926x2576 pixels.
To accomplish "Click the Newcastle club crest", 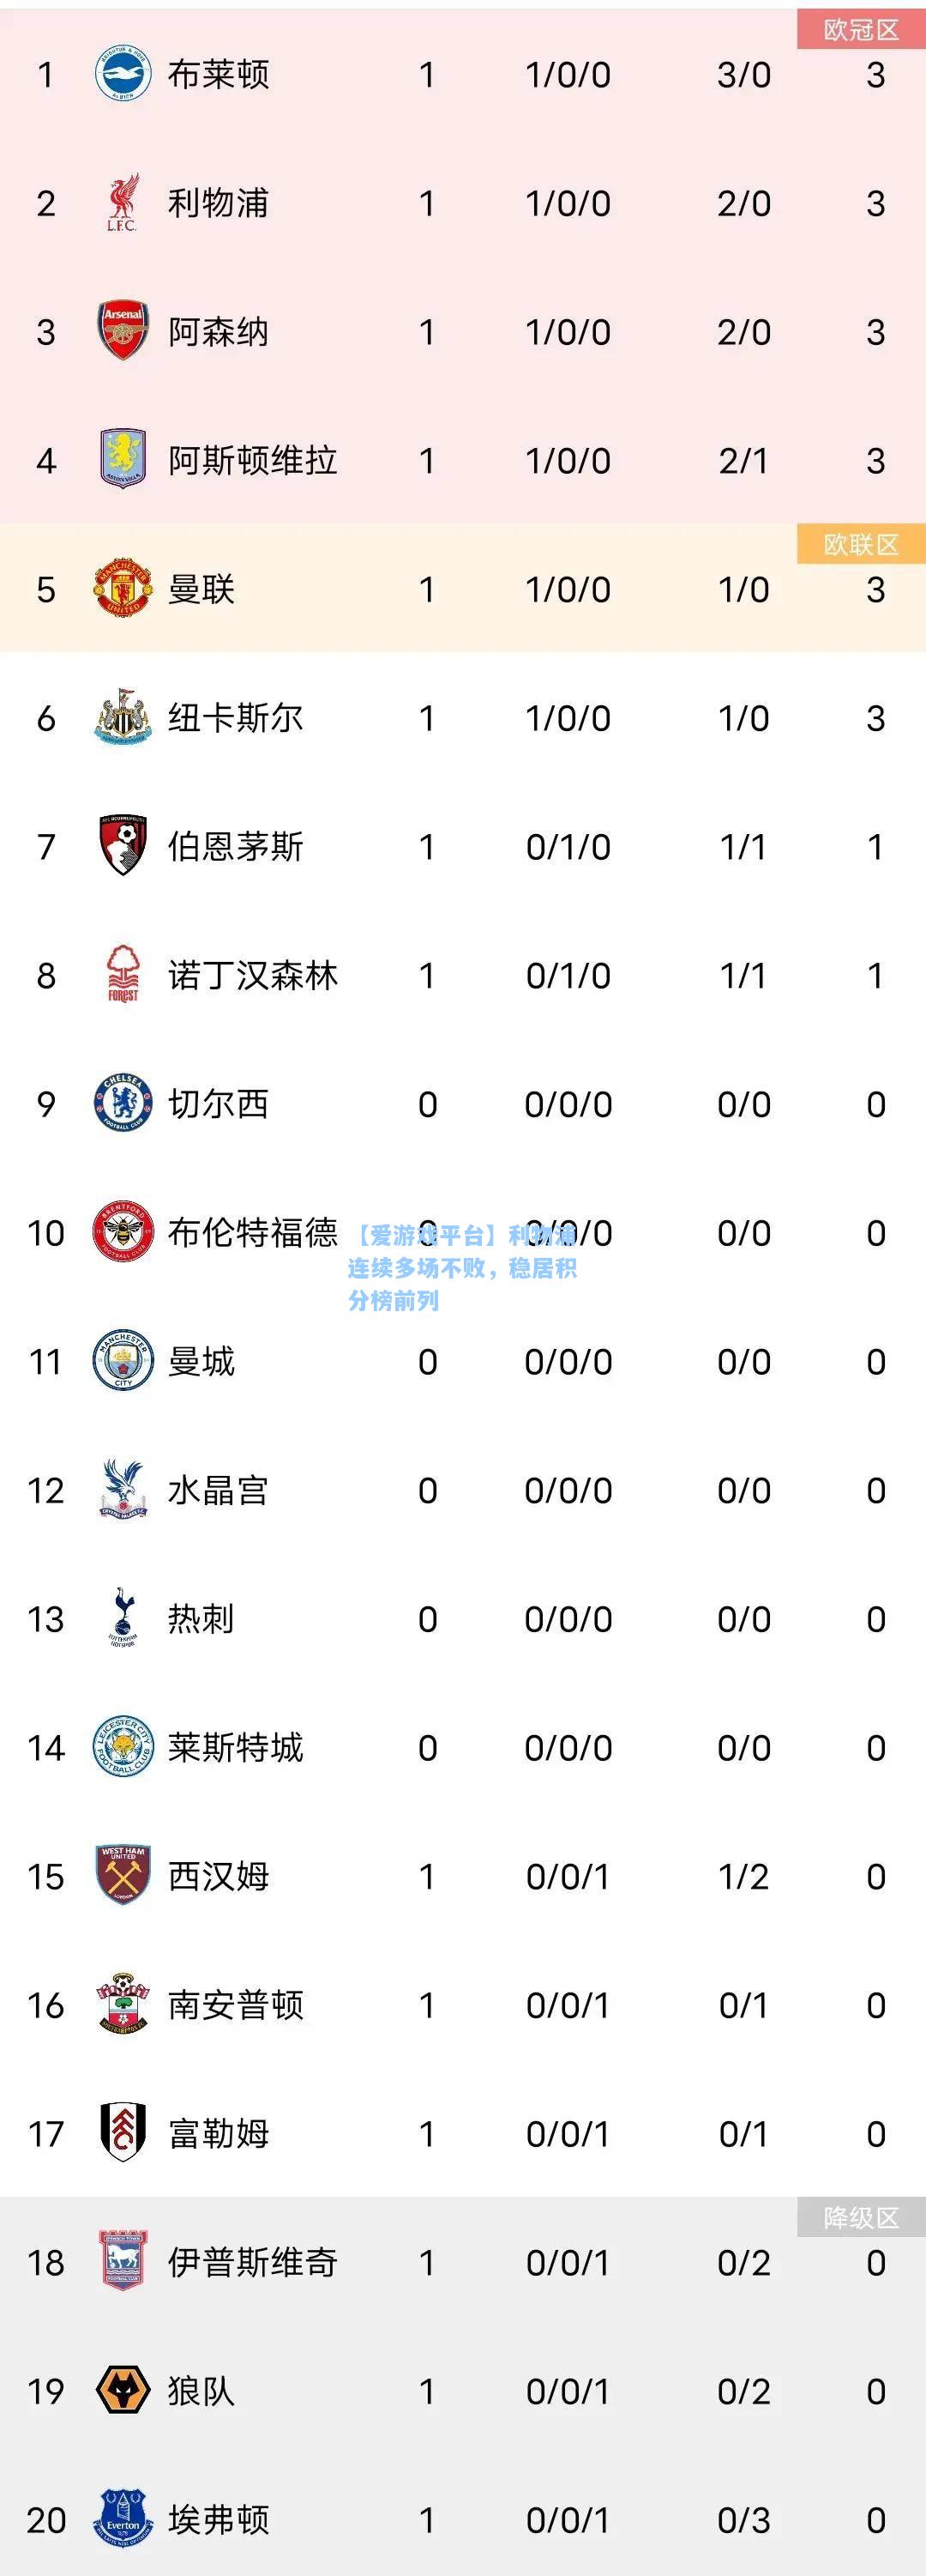I will 123,717.
